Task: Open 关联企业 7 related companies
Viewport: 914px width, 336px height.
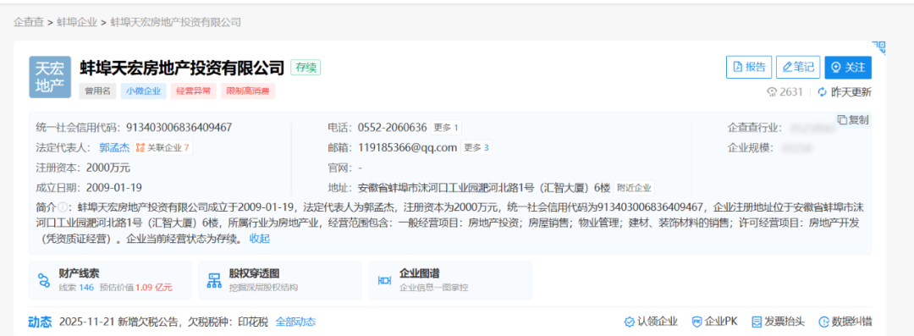Action: click(x=162, y=147)
